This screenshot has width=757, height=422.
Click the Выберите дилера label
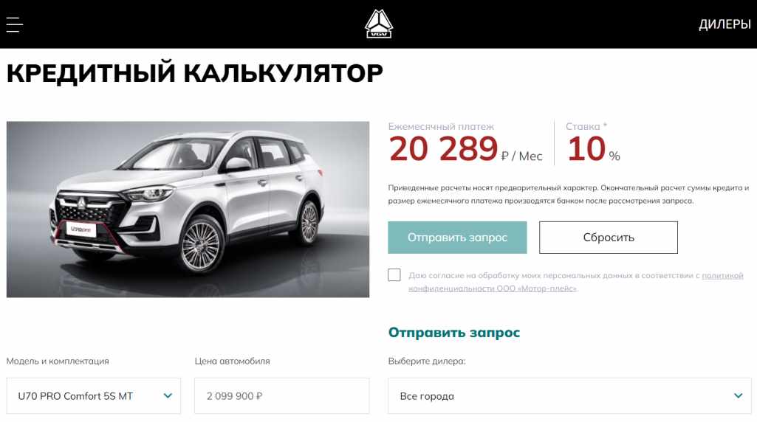427,362
